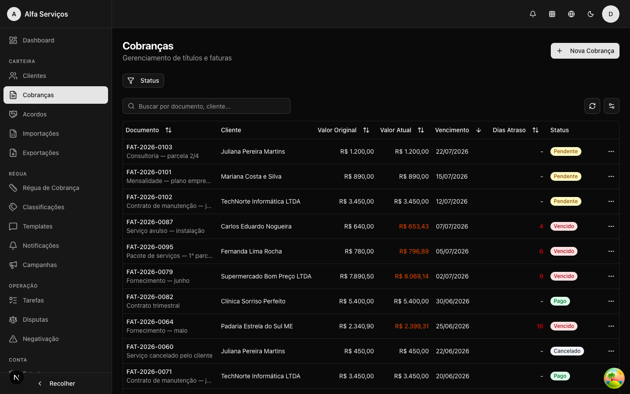The width and height of the screenshot is (630, 394).
Task: Open Classificações in sidebar
Action: (x=56, y=207)
